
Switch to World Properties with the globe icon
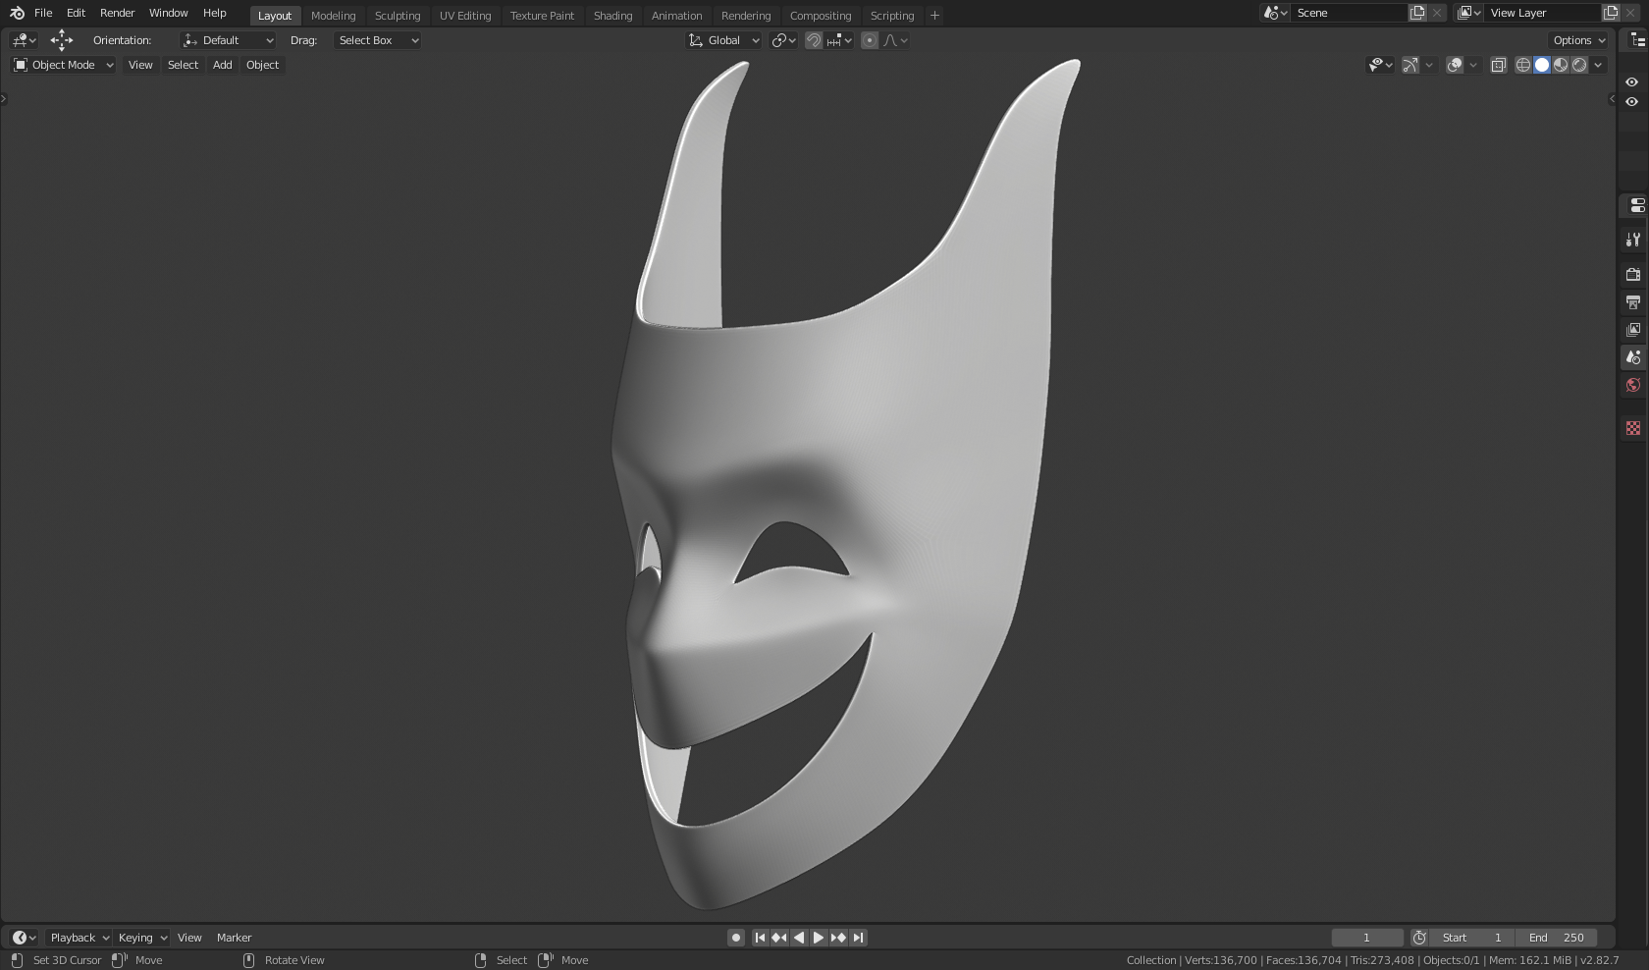point(1632,385)
